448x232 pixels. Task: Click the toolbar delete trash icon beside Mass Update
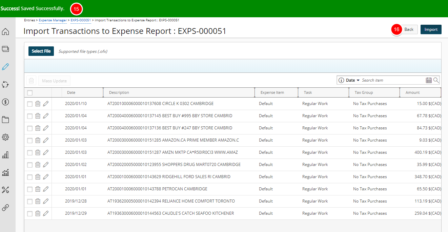click(x=32, y=81)
